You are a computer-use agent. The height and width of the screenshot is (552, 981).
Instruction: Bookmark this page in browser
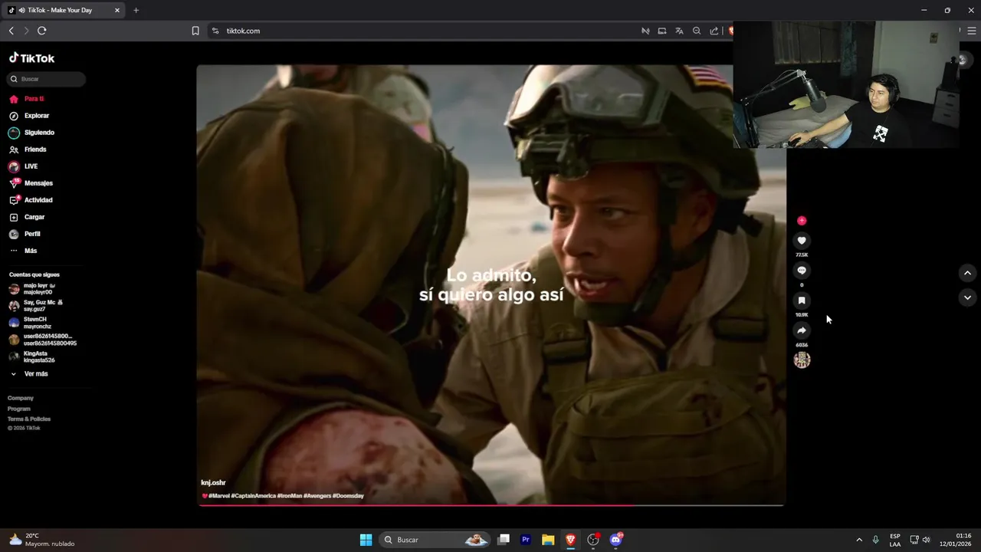tap(195, 31)
